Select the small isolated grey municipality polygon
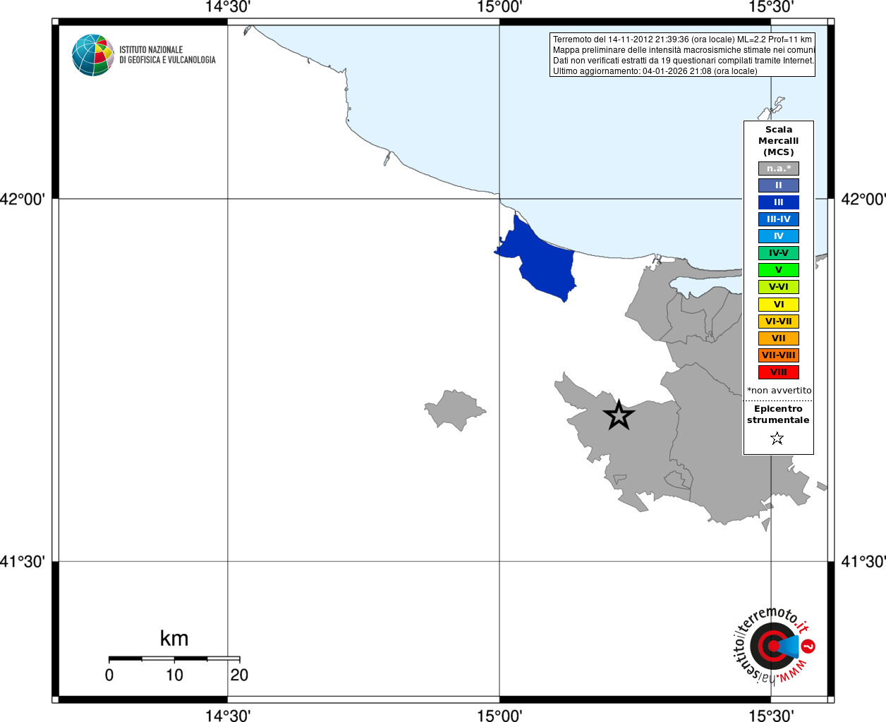This screenshot has width=886, height=722. [x=454, y=410]
